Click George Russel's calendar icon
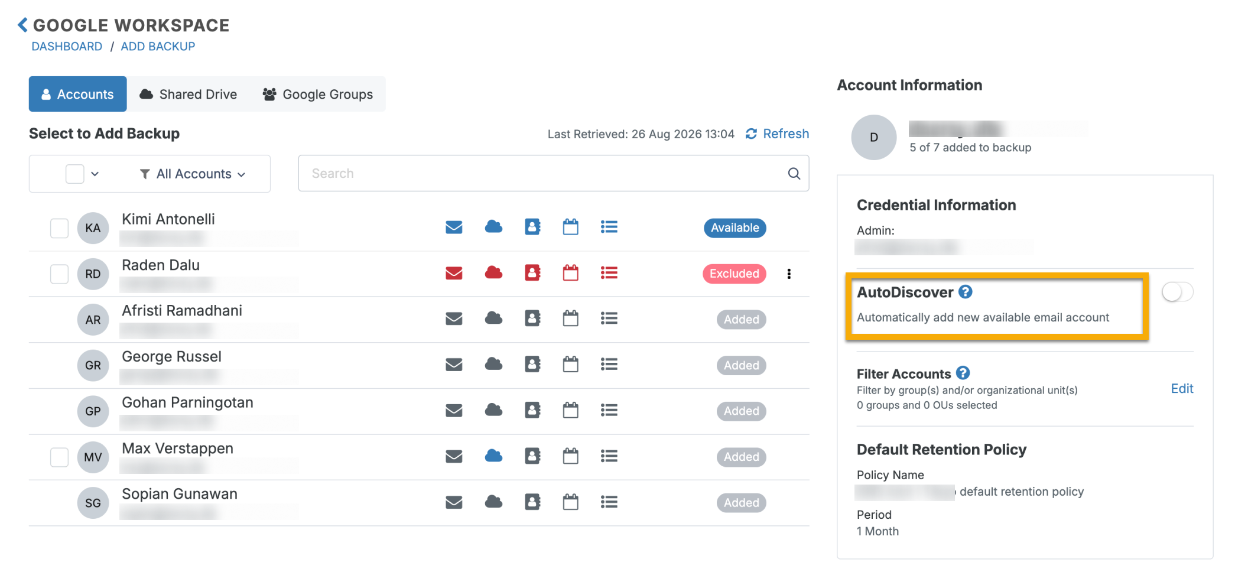Screen dimensions: 1235x585 click(x=570, y=364)
